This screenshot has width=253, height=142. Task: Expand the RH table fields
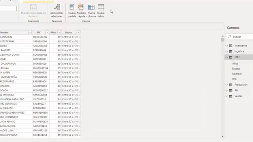click(227, 90)
